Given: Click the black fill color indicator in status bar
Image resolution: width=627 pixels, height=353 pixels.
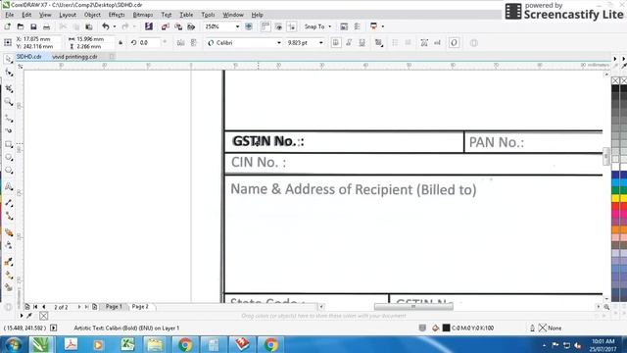Looking at the screenshot, I should (447, 328).
